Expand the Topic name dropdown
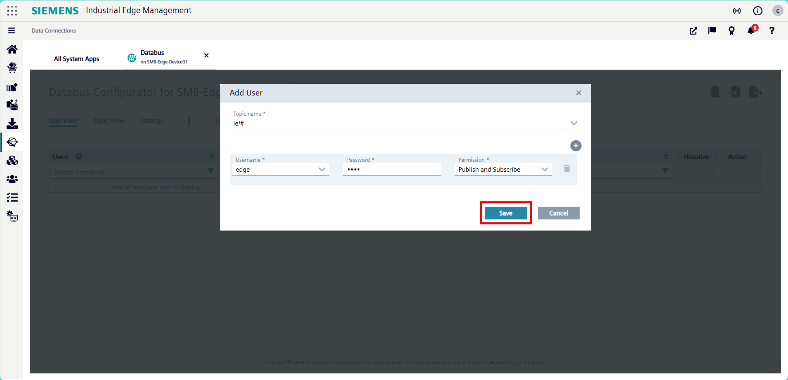The width and height of the screenshot is (788, 380). (x=573, y=123)
